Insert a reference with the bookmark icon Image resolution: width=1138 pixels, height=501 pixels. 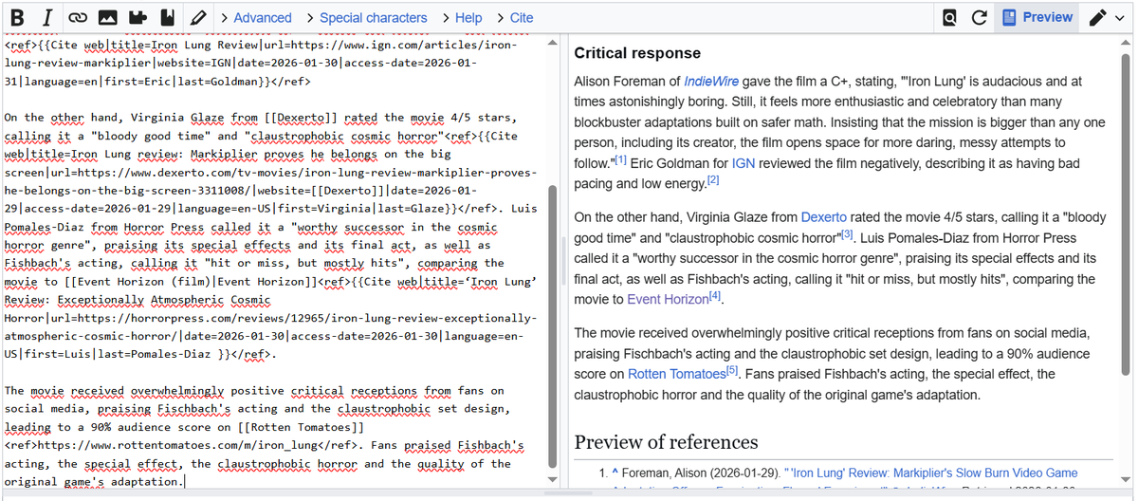tap(168, 18)
